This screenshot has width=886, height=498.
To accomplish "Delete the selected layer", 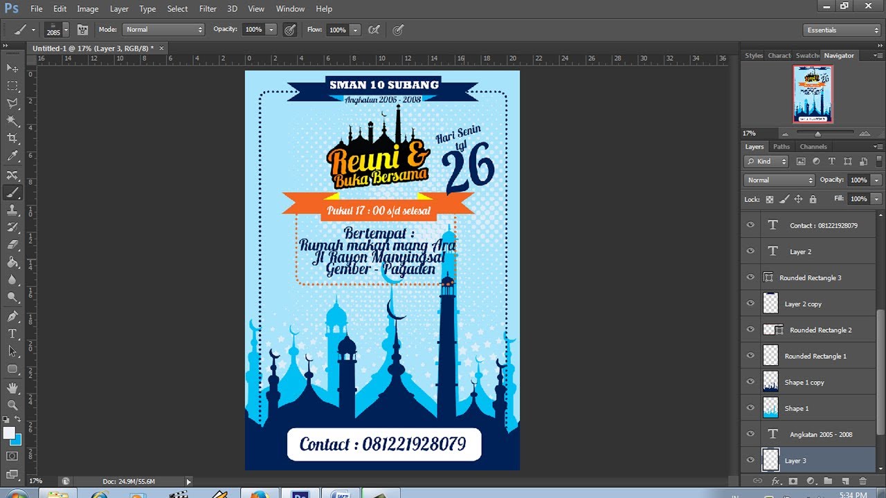I will click(862, 481).
